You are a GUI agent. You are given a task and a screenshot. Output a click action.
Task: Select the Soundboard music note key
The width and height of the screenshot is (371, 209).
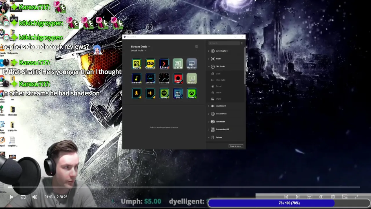(x=137, y=79)
